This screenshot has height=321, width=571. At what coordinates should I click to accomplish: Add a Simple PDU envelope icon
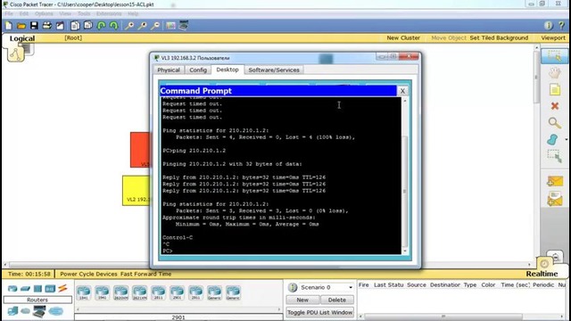pyautogui.click(x=554, y=181)
